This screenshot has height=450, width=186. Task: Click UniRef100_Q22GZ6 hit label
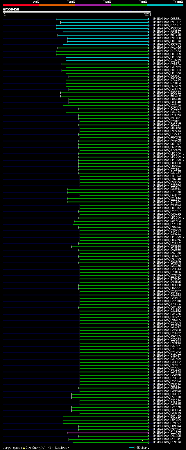[167, 106]
